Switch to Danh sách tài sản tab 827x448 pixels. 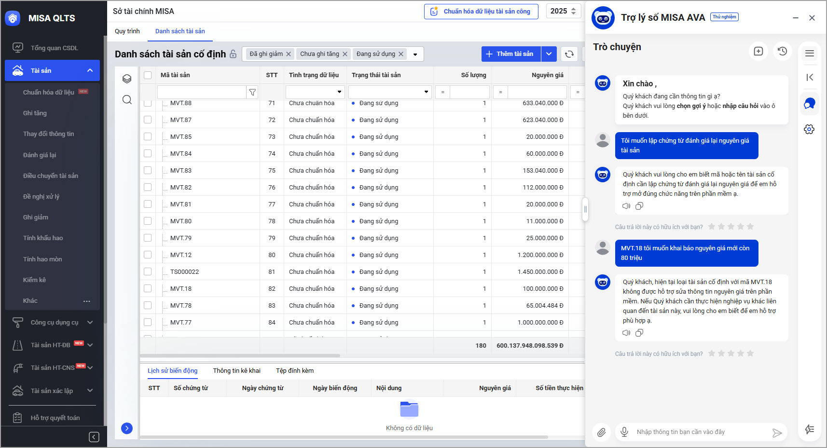pos(180,31)
